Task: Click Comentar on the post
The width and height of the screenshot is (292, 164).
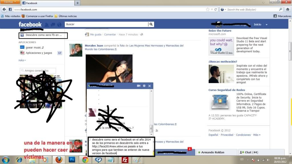Action: [x=110, y=35]
